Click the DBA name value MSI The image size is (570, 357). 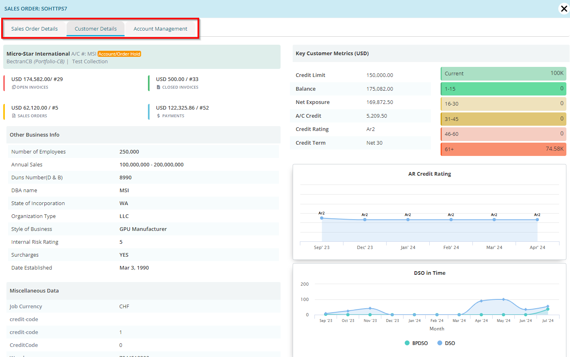[124, 190]
